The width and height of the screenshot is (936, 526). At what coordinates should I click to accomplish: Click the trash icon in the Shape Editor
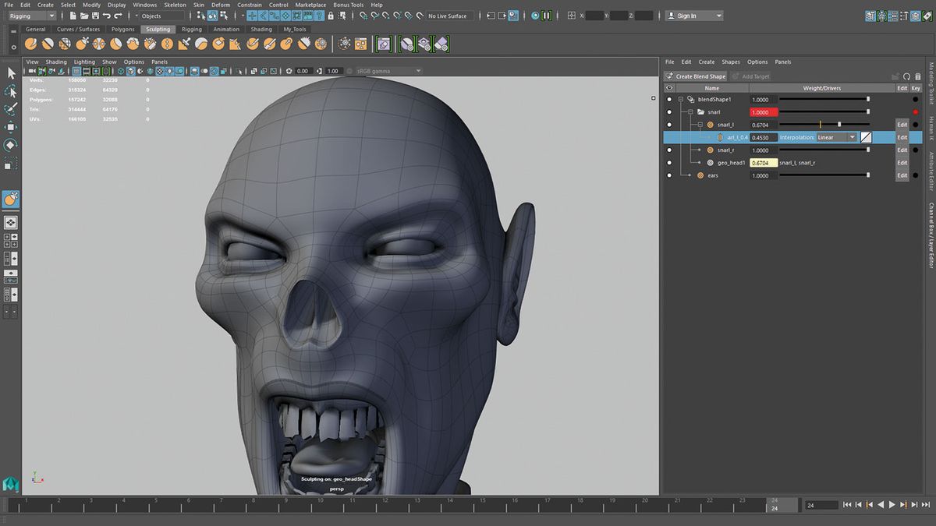point(919,76)
